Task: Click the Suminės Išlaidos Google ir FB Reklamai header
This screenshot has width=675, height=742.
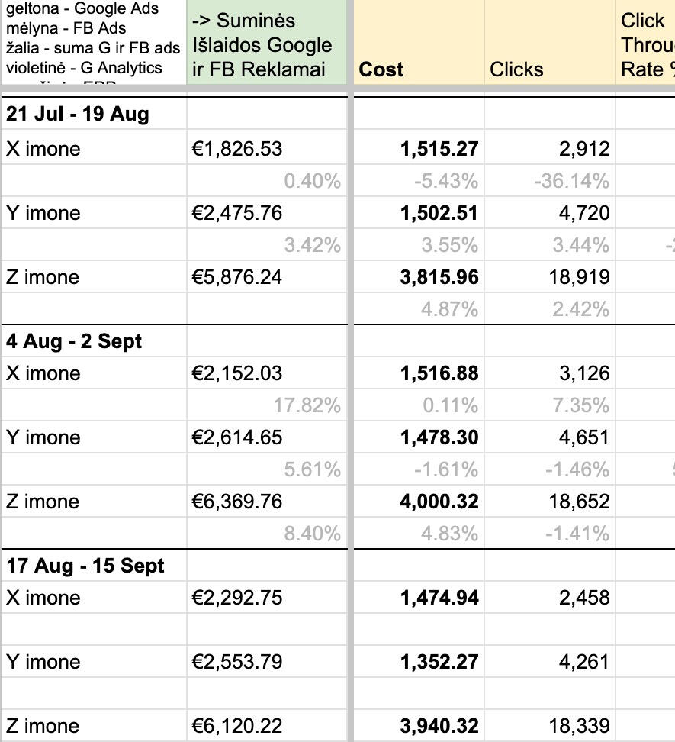Action: pos(266,43)
